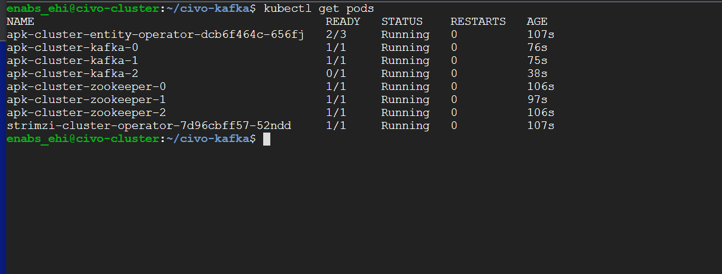722x274 pixels.
Task: Click strimzi-cluster-operator pod name
Action: (x=149, y=125)
